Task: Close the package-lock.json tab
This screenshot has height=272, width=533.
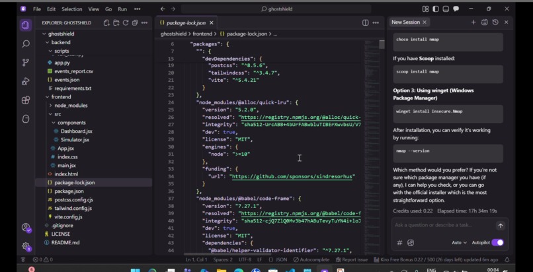Action: pyautogui.click(x=212, y=22)
